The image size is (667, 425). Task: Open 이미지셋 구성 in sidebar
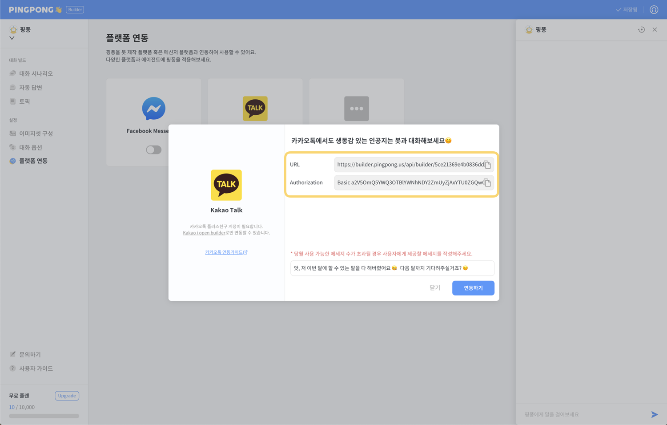[x=36, y=134]
